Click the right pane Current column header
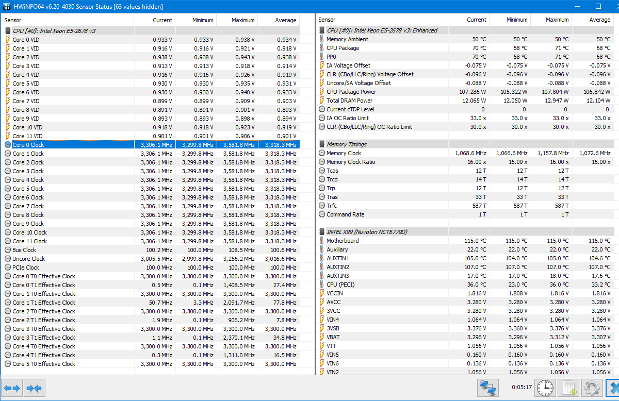Screen dimensions: 619x401 (x=468, y=20)
